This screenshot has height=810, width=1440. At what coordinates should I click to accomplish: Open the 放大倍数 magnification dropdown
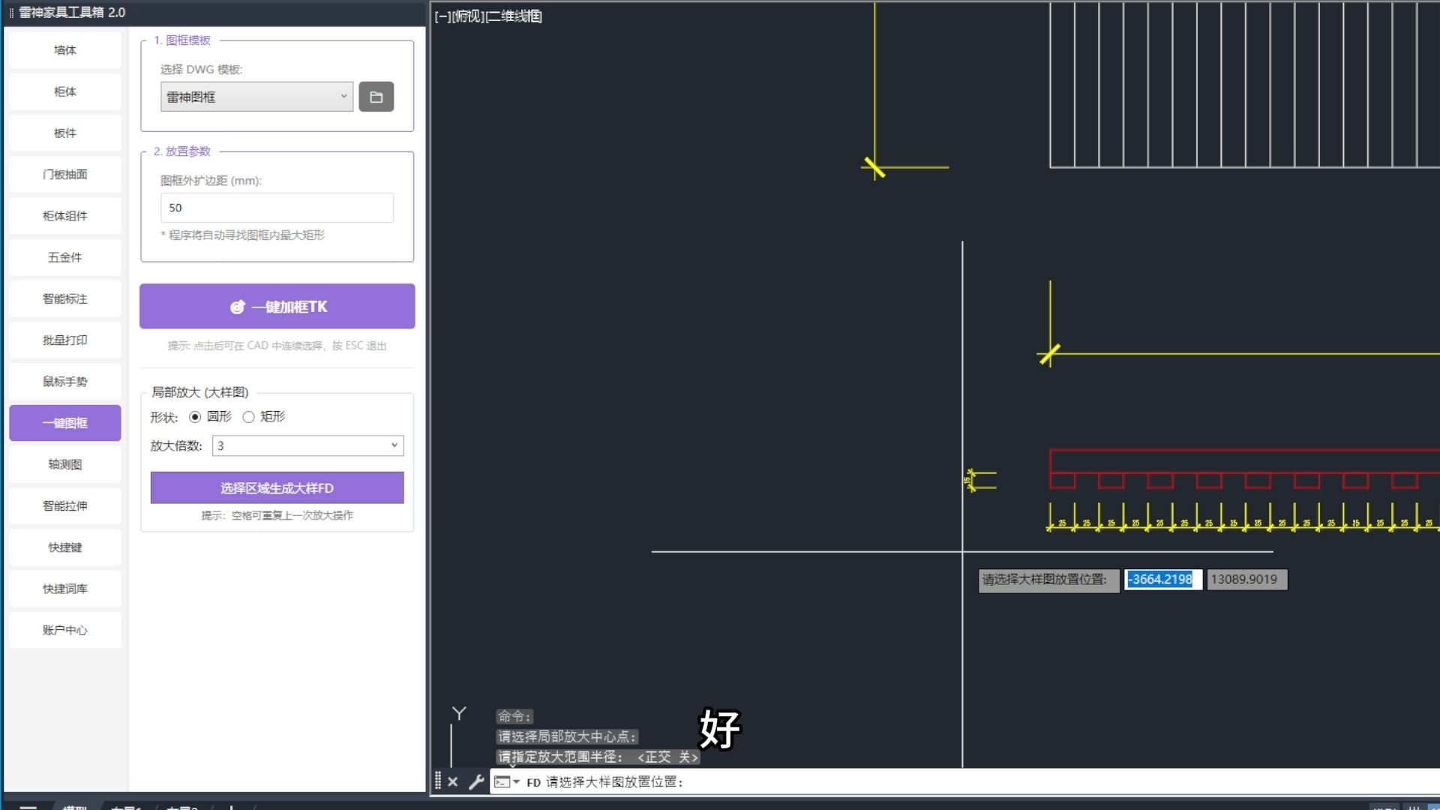[x=307, y=445]
